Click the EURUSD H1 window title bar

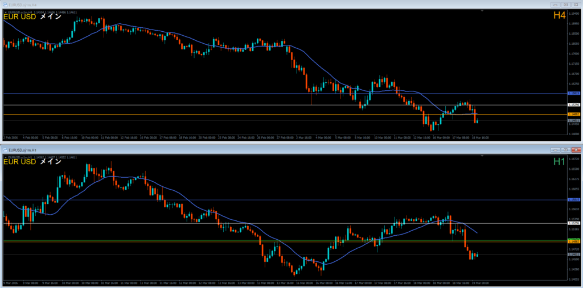[228, 149]
